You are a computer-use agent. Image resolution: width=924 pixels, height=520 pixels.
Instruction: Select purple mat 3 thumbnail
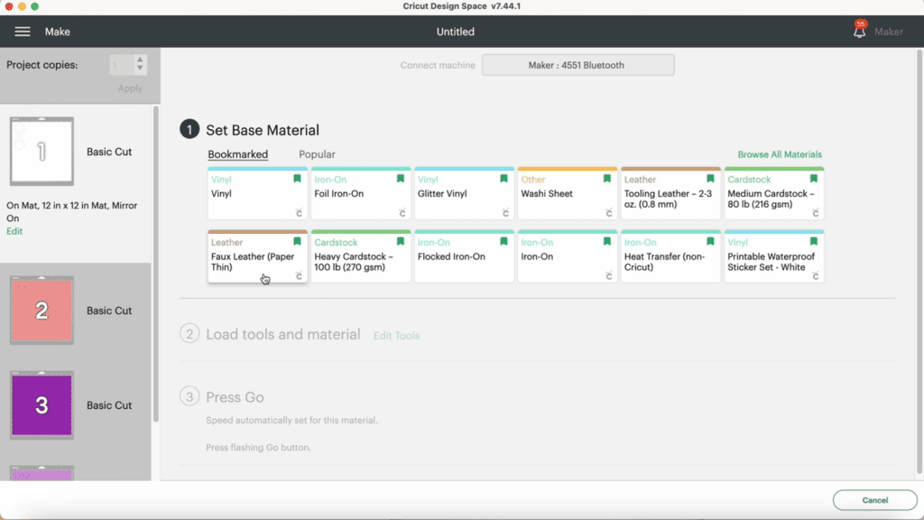42,405
